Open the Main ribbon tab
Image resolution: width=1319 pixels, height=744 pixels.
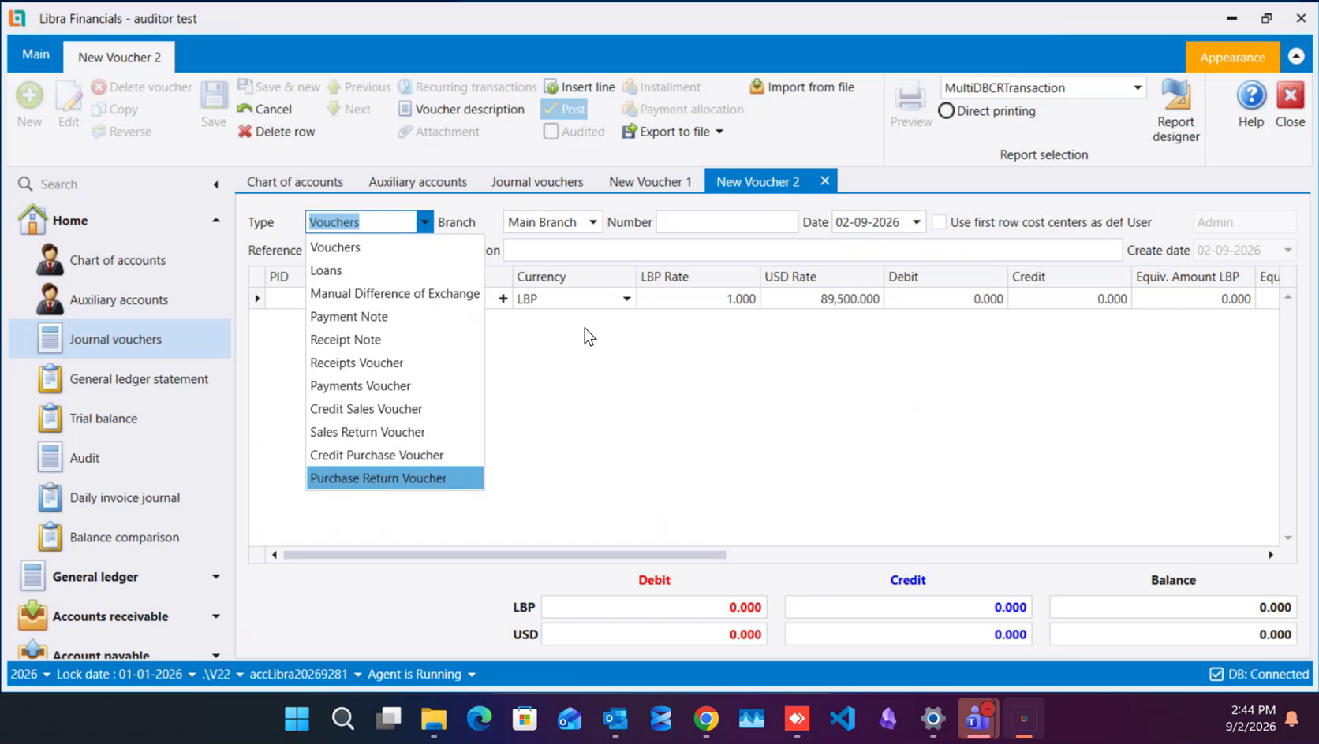coord(35,54)
